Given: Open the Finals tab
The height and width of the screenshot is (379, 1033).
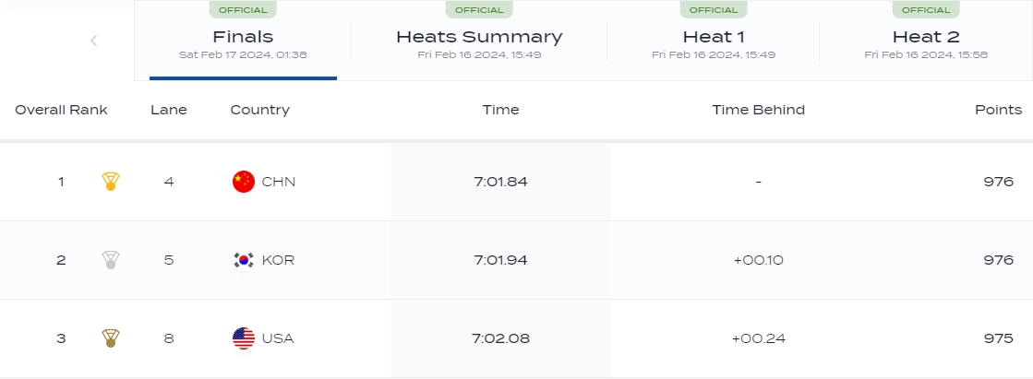Looking at the screenshot, I should click(243, 42).
